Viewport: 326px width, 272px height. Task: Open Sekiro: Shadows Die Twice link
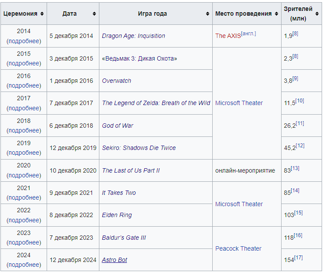pyautogui.click(x=139, y=148)
